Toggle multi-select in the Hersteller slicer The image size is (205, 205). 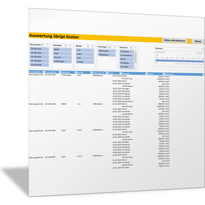[66, 46]
